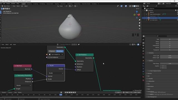178x100 pixels.
Task: Toggle auto keying record button
Action: (x=61, y=92)
